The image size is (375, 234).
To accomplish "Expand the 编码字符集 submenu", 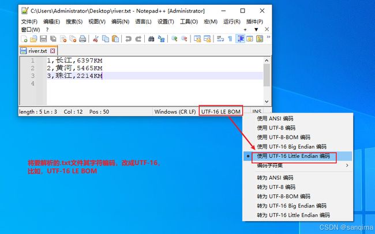I will pyautogui.click(x=298, y=165).
